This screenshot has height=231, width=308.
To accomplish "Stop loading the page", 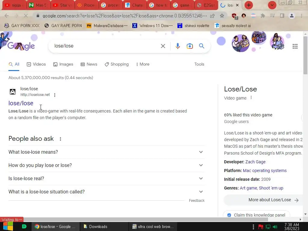I will [26, 16].
